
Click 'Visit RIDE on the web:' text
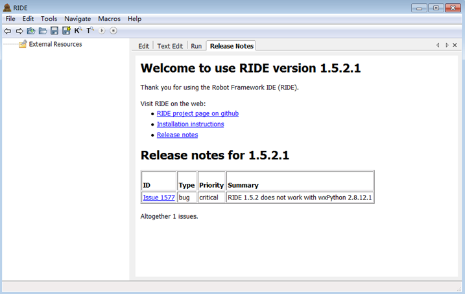click(173, 104)
